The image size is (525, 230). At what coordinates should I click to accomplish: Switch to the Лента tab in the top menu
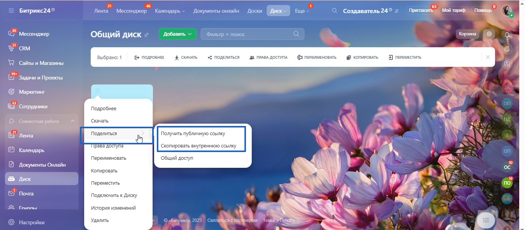(101, 11)
